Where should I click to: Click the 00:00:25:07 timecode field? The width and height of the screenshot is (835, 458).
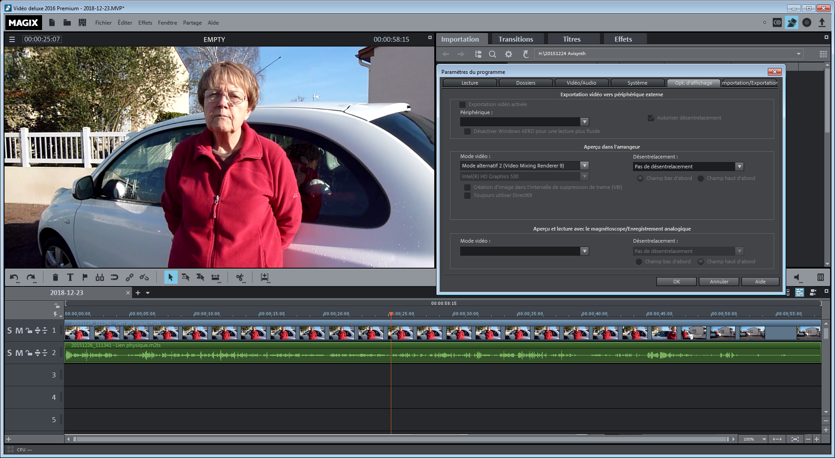pyautogui.click(x=42, y=39)
